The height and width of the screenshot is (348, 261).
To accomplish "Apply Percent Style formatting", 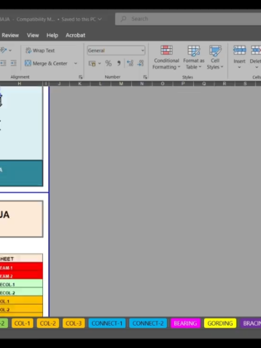I will point(108,63).
